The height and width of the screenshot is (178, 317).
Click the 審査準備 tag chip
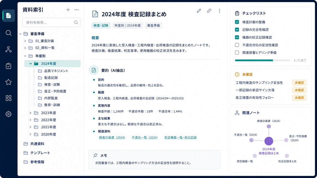click(154, 25)
